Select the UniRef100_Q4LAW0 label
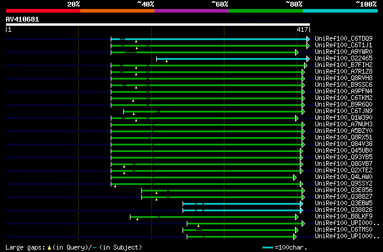This screenshot has width=383, height=252. click(x=344, y=177)
